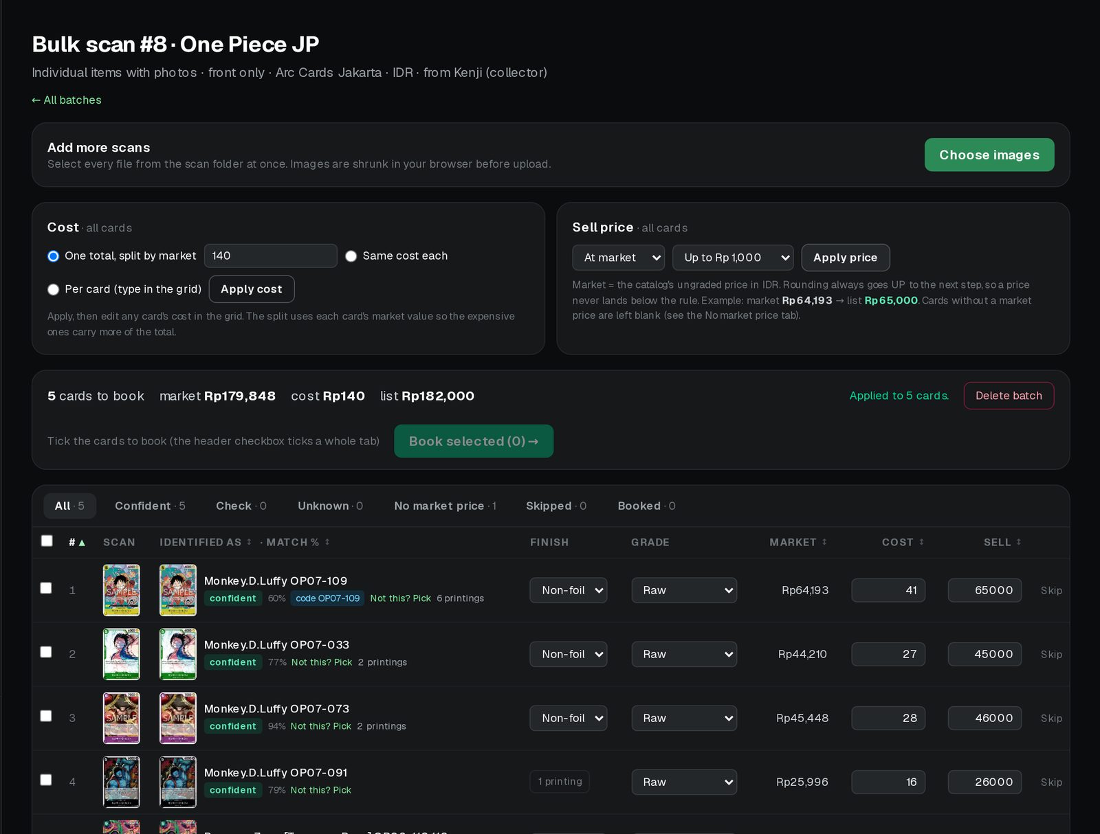Open Grade dropdown for OP07-073

684,718
